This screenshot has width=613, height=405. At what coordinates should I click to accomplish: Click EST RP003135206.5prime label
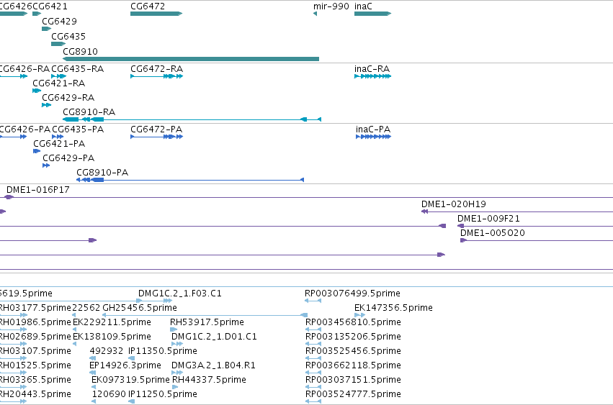[353, 337]
